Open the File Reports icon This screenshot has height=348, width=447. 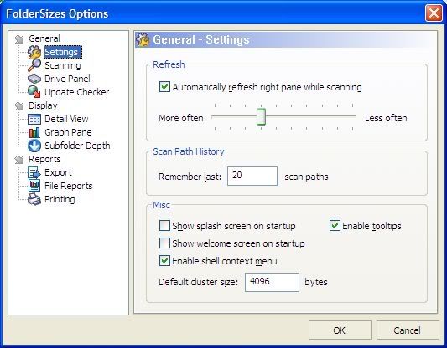(x=34, y=186)
